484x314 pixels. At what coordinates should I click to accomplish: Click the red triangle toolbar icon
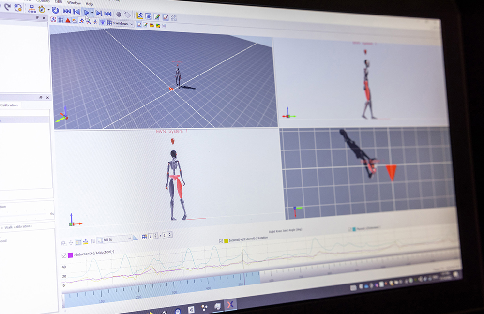click(x=68, y=20)
